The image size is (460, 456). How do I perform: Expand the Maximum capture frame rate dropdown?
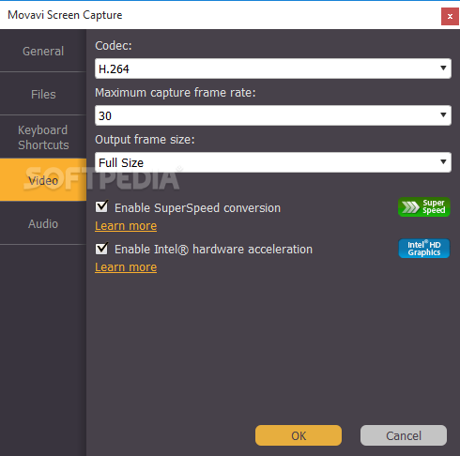[273, 115]
